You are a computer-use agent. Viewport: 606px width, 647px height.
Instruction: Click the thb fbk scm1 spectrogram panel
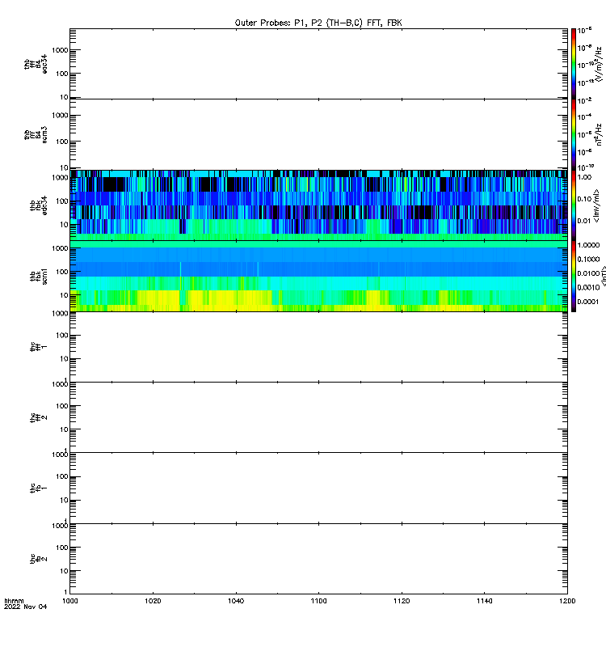[x=318, y=276]
